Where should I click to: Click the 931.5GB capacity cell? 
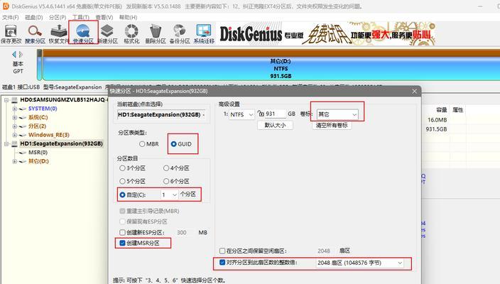point(436,129)
